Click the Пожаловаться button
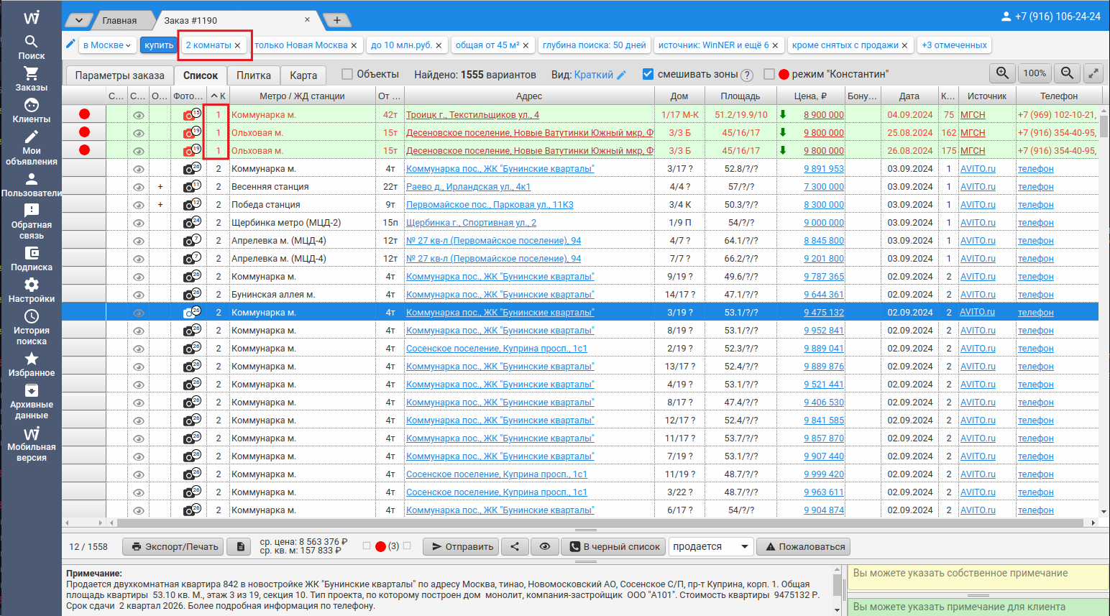Viewport: 1110px width, 616px height. coord(804,546)
